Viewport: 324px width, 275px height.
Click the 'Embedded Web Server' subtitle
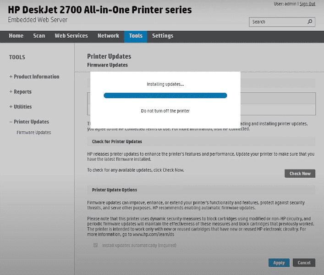(38, 20)
